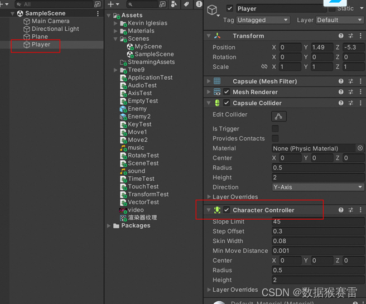Screen dimensions: 366x304
Task: Open SampleScene options kebab menu in Hierarchy
Action: [x=98, y=13]
